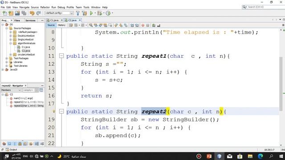The height and width of the screenshot is (160, 285).
Task: Select the Source view button
Action: click(x=51, y=25)
